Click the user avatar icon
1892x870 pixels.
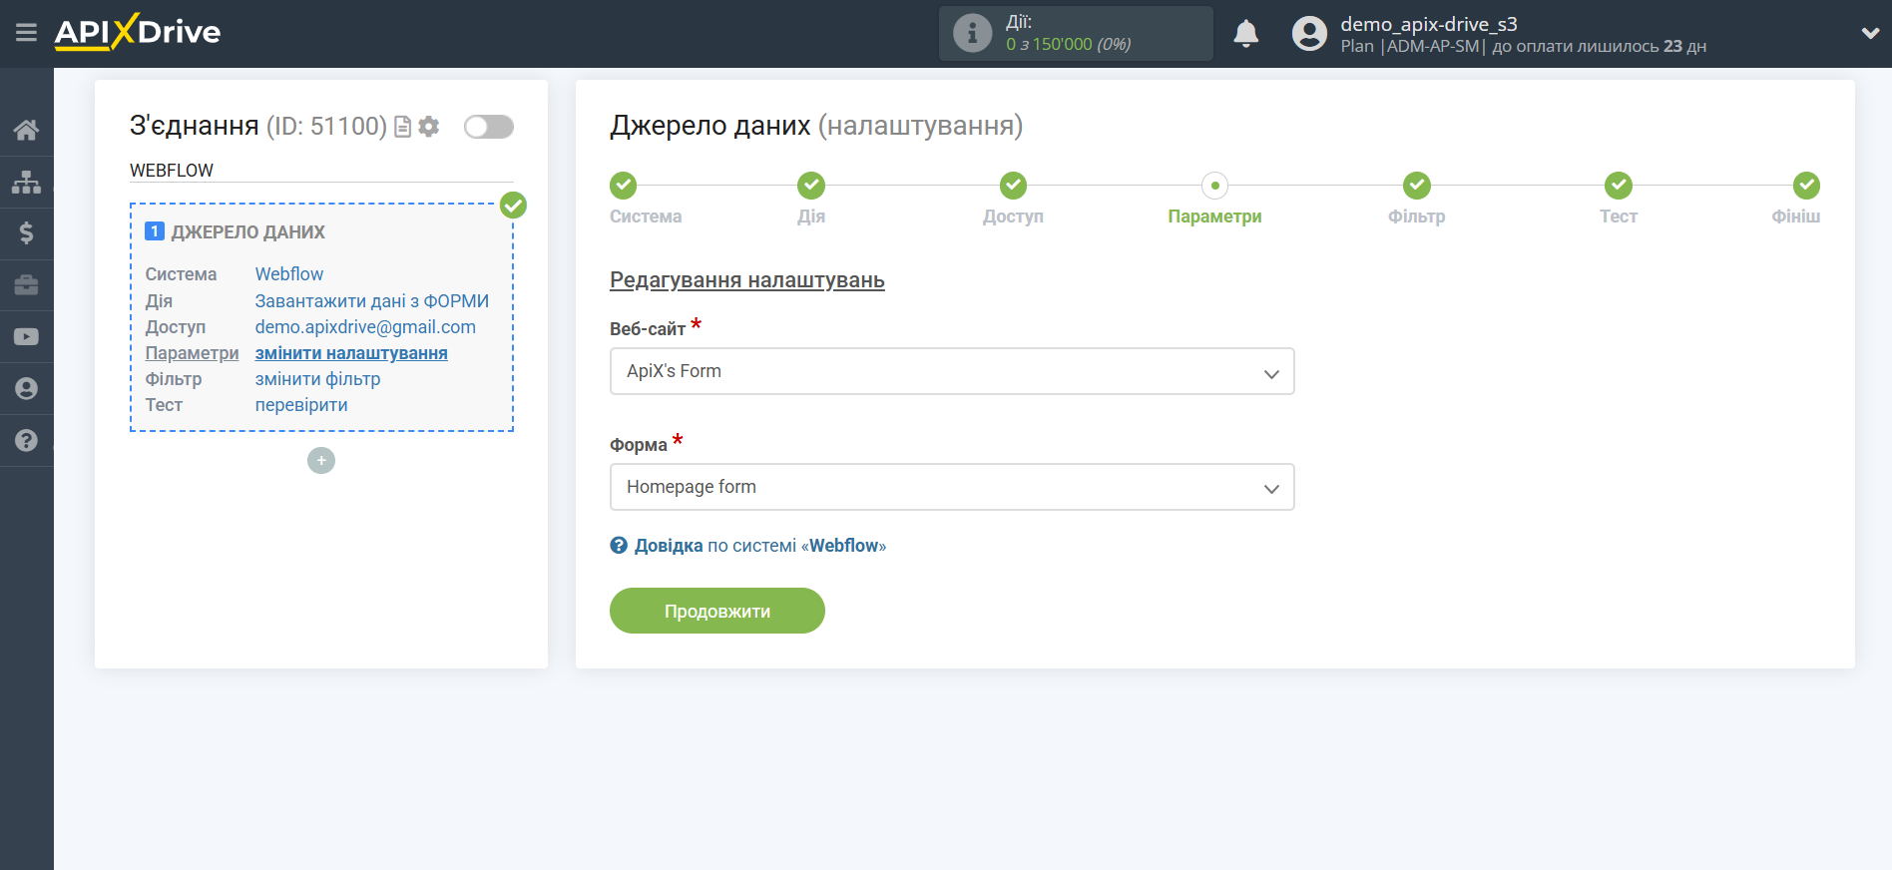1309,33
